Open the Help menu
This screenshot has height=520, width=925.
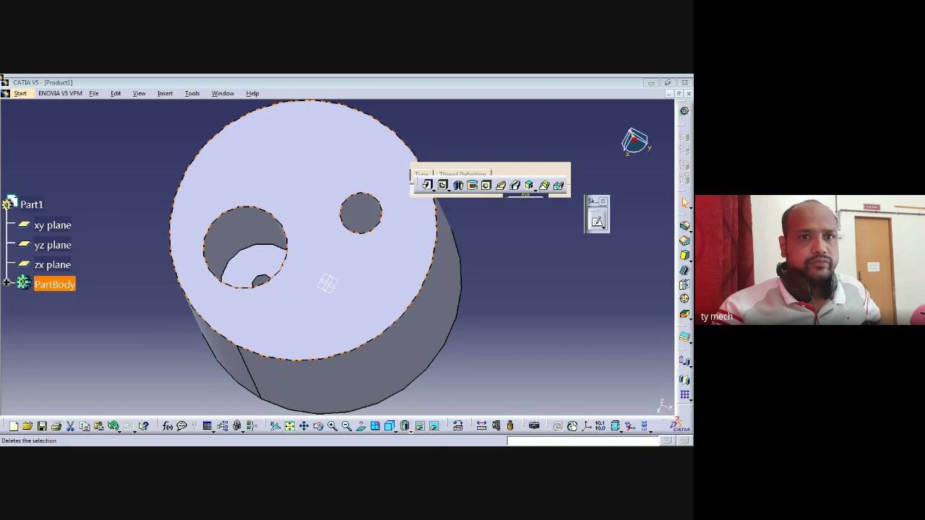click(252, 93)
